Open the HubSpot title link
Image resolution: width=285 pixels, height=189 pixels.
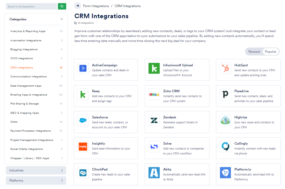(241, 65)
